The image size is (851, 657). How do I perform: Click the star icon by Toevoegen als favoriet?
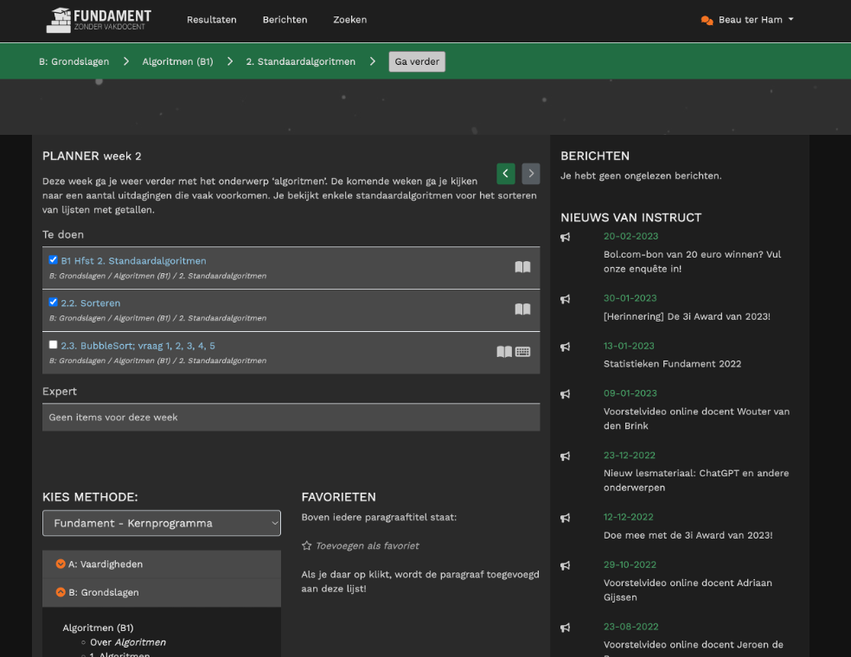tap(306, 546)
